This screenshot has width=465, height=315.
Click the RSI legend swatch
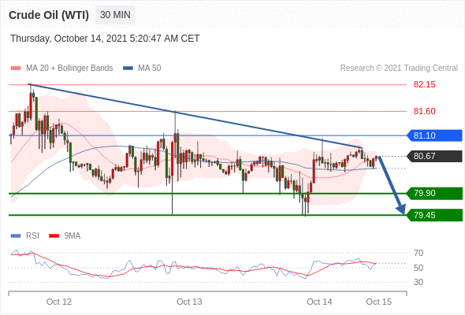pos(16,236)
